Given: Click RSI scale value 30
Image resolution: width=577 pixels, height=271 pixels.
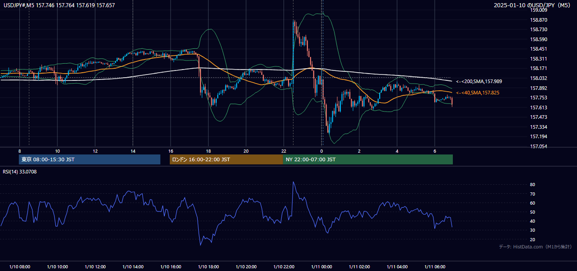Looking at the screenshot, I should point(532,230).
